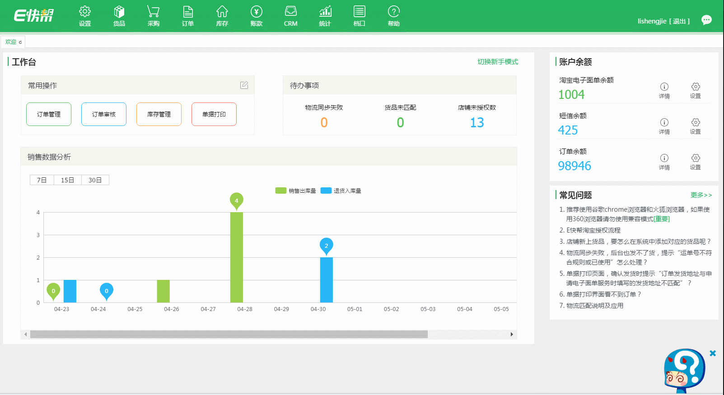Click the green 0 marker at 04-23

[53, 291]
